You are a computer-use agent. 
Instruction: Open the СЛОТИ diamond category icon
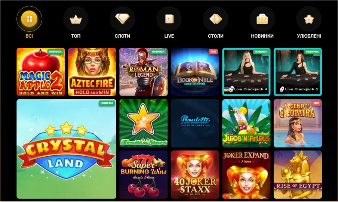click(122, 19)
